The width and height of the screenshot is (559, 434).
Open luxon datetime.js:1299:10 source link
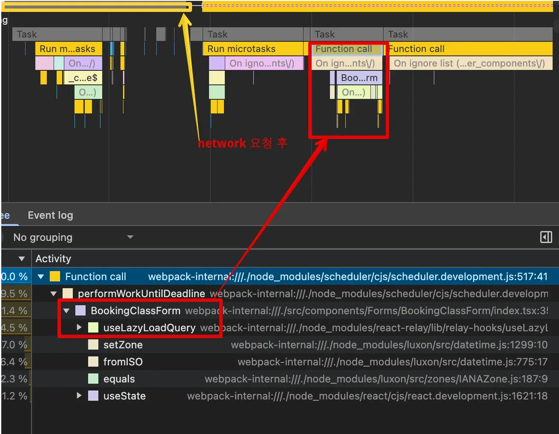tap(389, 345)
